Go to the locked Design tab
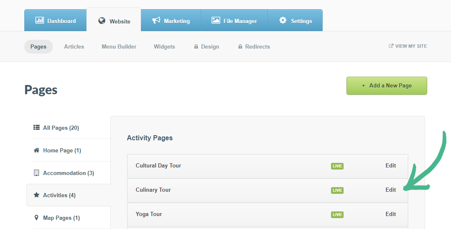Viewport: 451px width, 229px height. [210, 46]
